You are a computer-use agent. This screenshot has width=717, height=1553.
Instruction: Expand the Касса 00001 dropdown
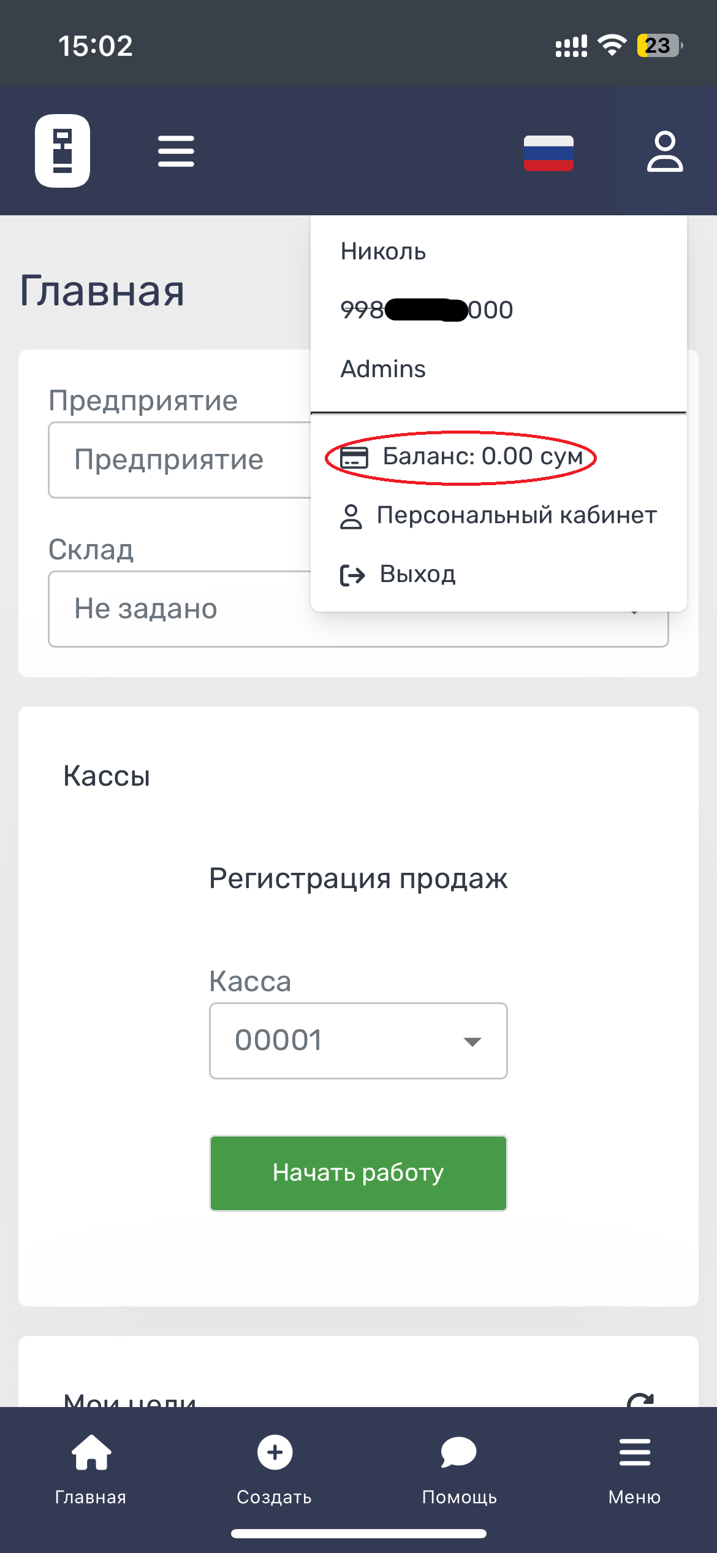(x=358, y=1041)
